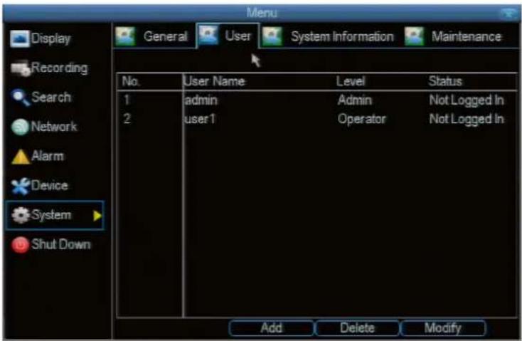This screenshot has height=341, width=522.
Task: Click the User Name column header
Action: pos(214,81)
